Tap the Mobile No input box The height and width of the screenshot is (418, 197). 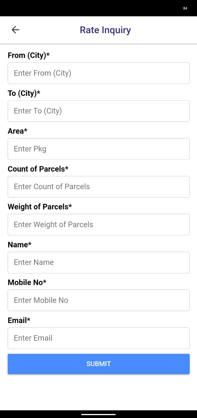[99, 300]
